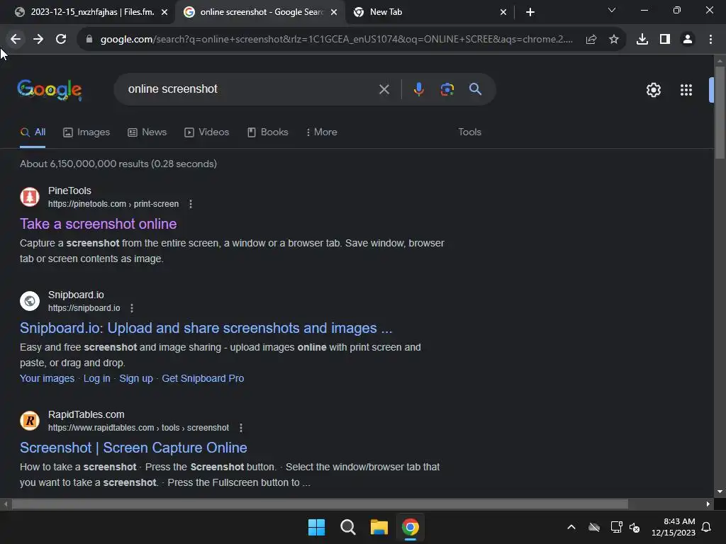Open Snipboard 'Log in' sitelink

point(96,378)
